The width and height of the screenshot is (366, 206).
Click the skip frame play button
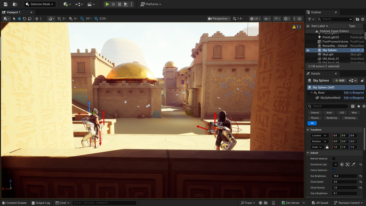point(113,4)
